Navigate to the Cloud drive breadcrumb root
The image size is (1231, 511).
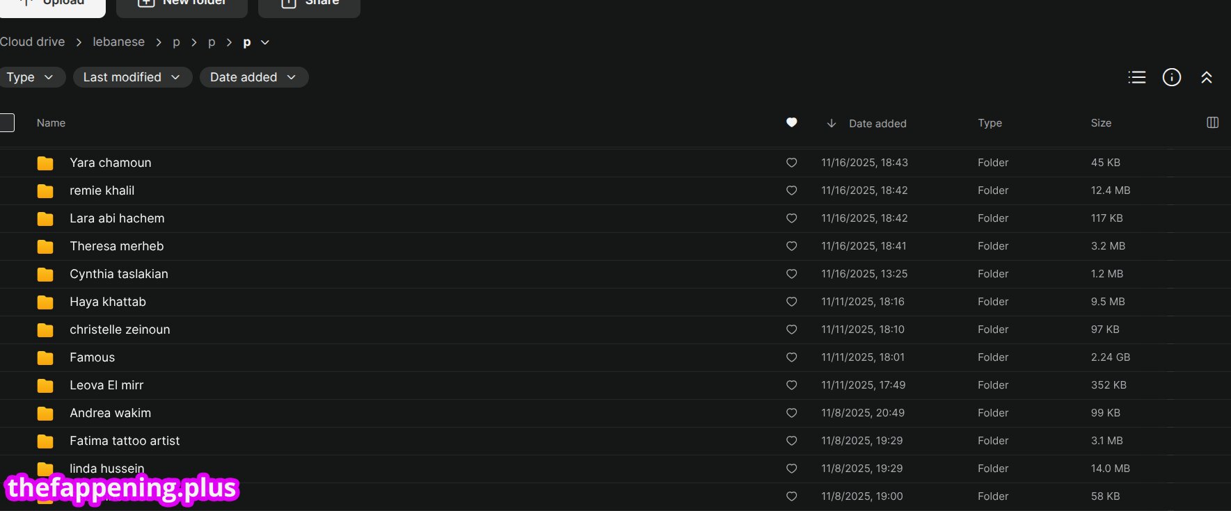pos(32,42)
